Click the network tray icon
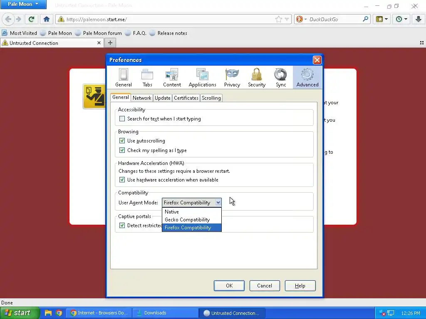426x319 pixels. 390,313
